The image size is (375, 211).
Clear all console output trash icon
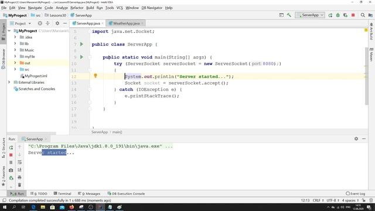(19, 185)
